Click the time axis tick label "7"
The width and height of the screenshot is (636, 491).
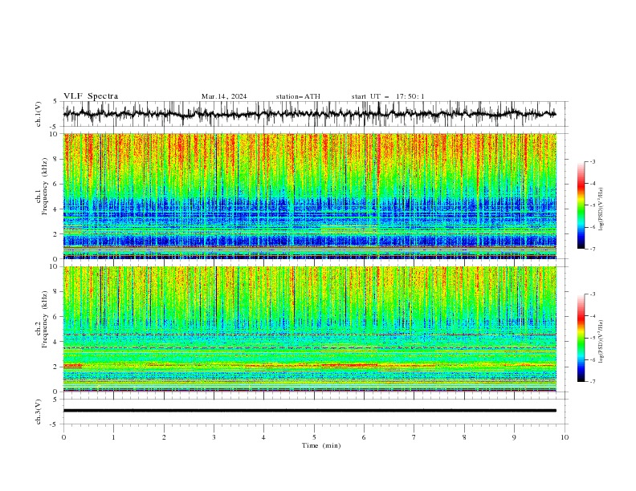coord(414,437)
